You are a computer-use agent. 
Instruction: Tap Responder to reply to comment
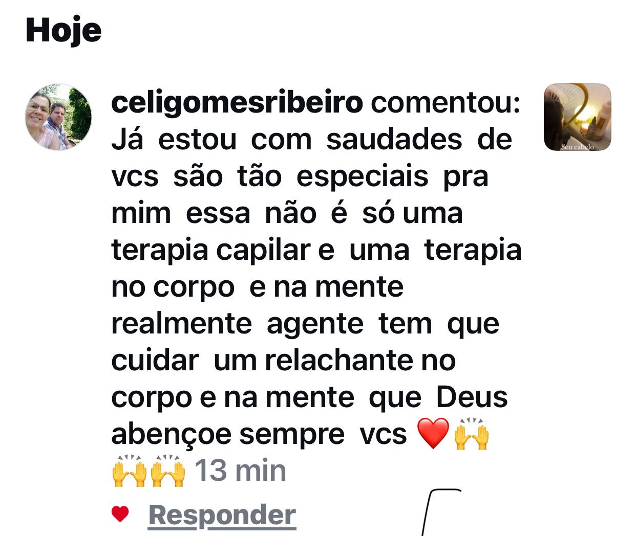[222, 515]
